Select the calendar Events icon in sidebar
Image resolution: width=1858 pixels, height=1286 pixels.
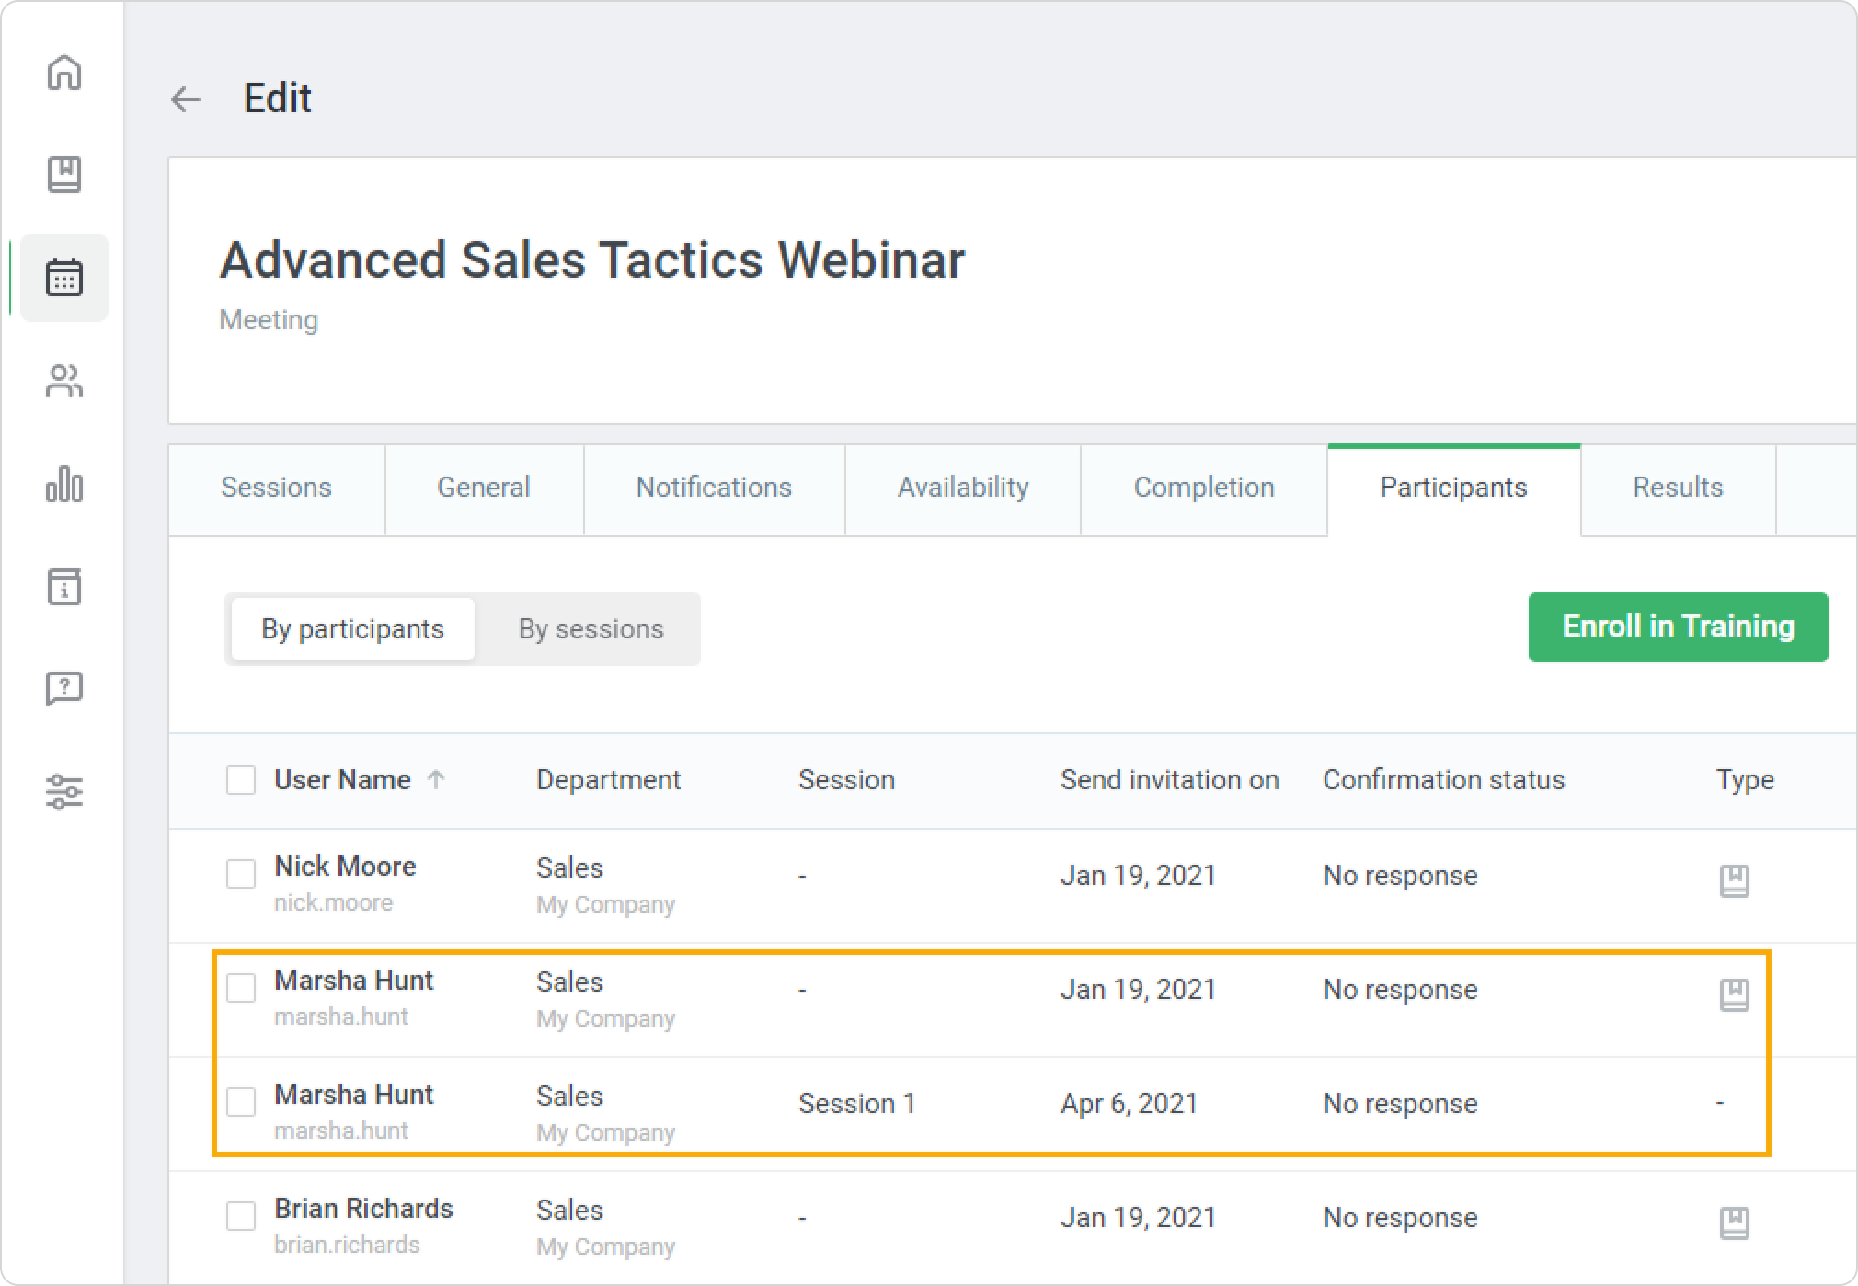[x=64, y=278]
